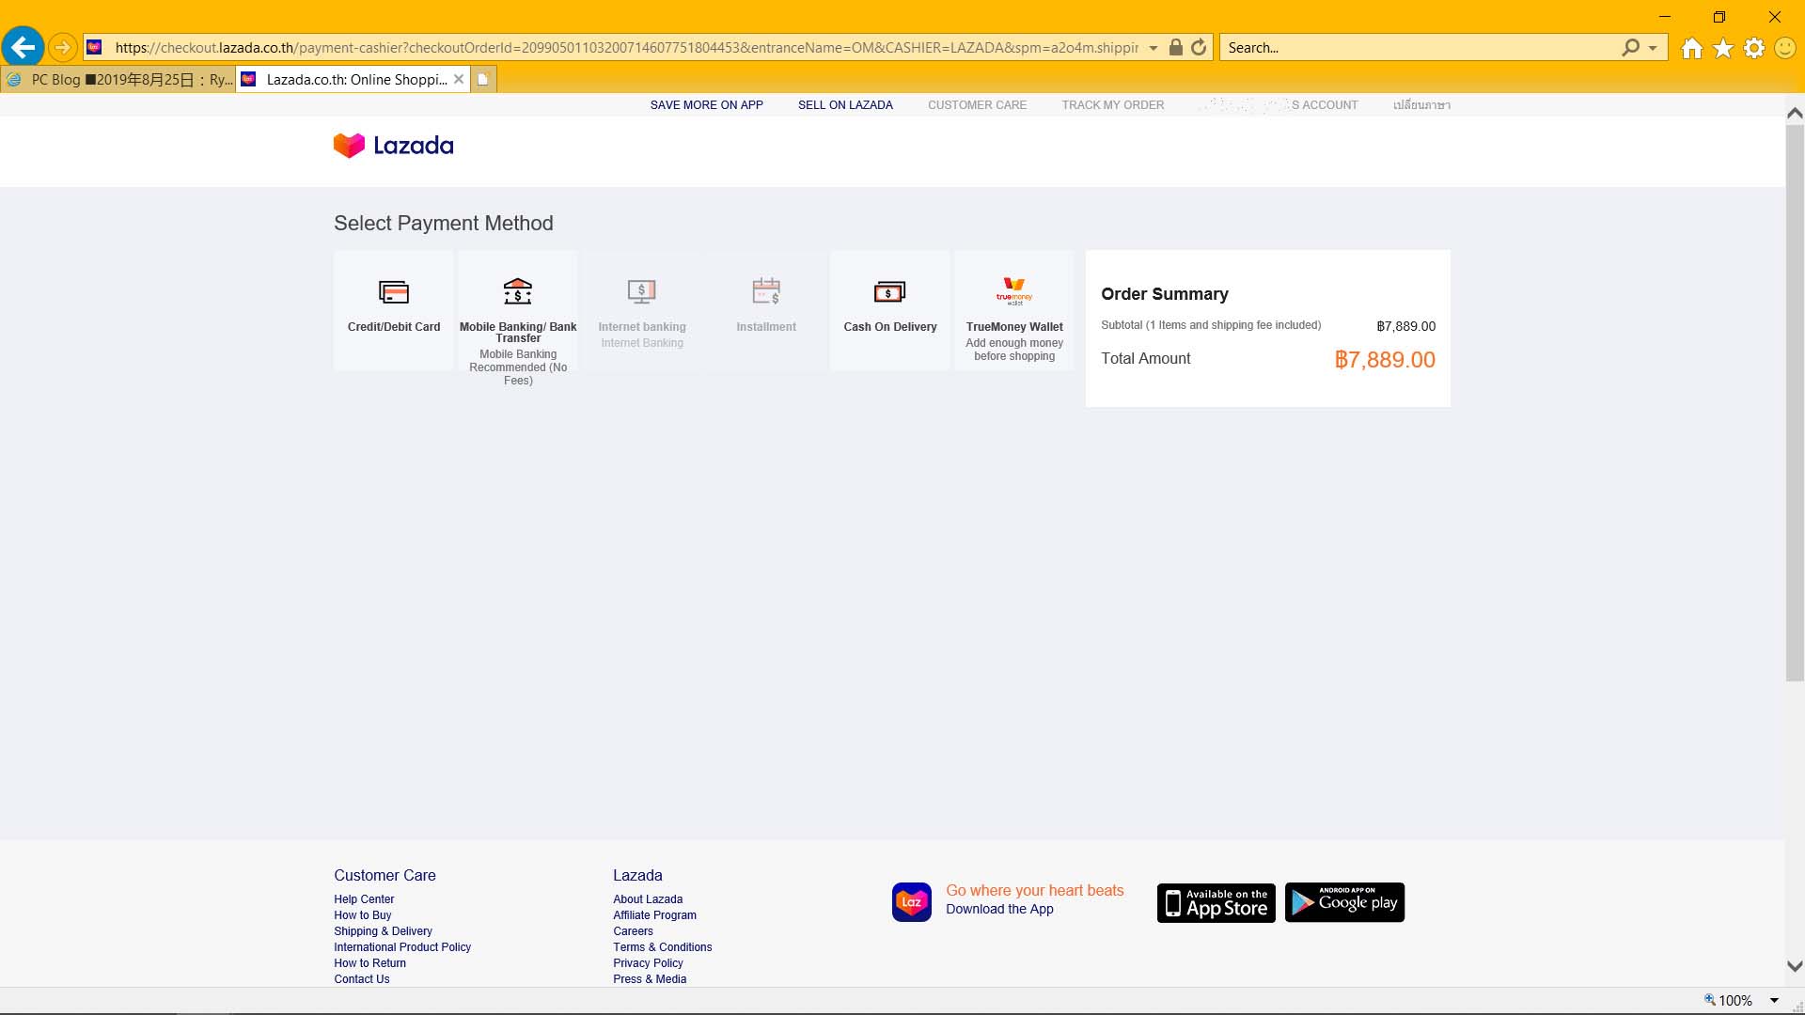The width and height of the screenshot is (1805, 1015).
Task: Select TrueMoney Wallet payment method
Action: (1014, 309)
